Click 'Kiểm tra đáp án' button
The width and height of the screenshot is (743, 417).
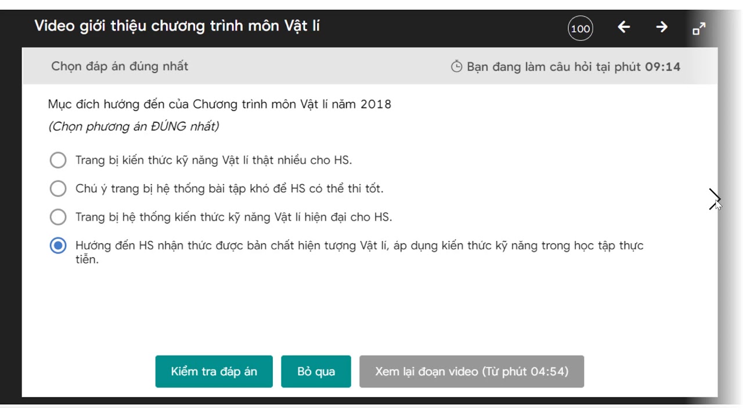point(214,371)
